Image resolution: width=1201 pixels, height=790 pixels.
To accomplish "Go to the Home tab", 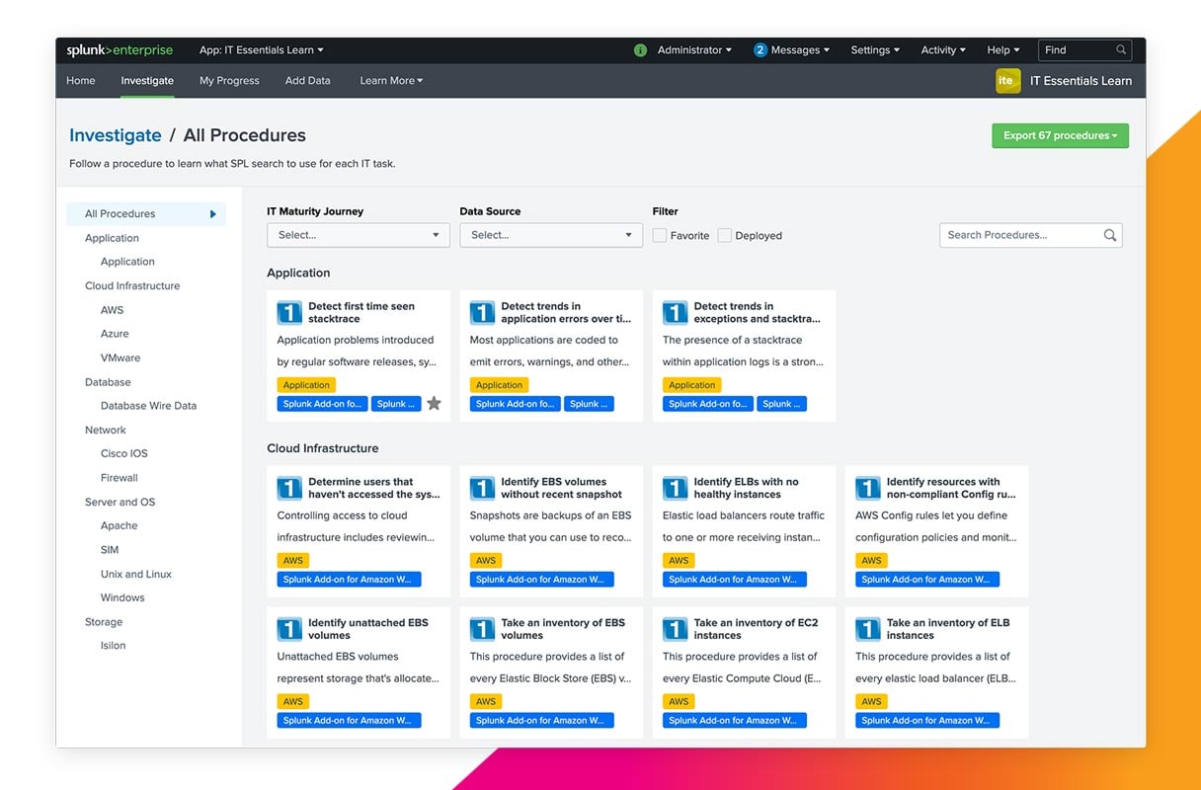I will (x=81, y=81).
